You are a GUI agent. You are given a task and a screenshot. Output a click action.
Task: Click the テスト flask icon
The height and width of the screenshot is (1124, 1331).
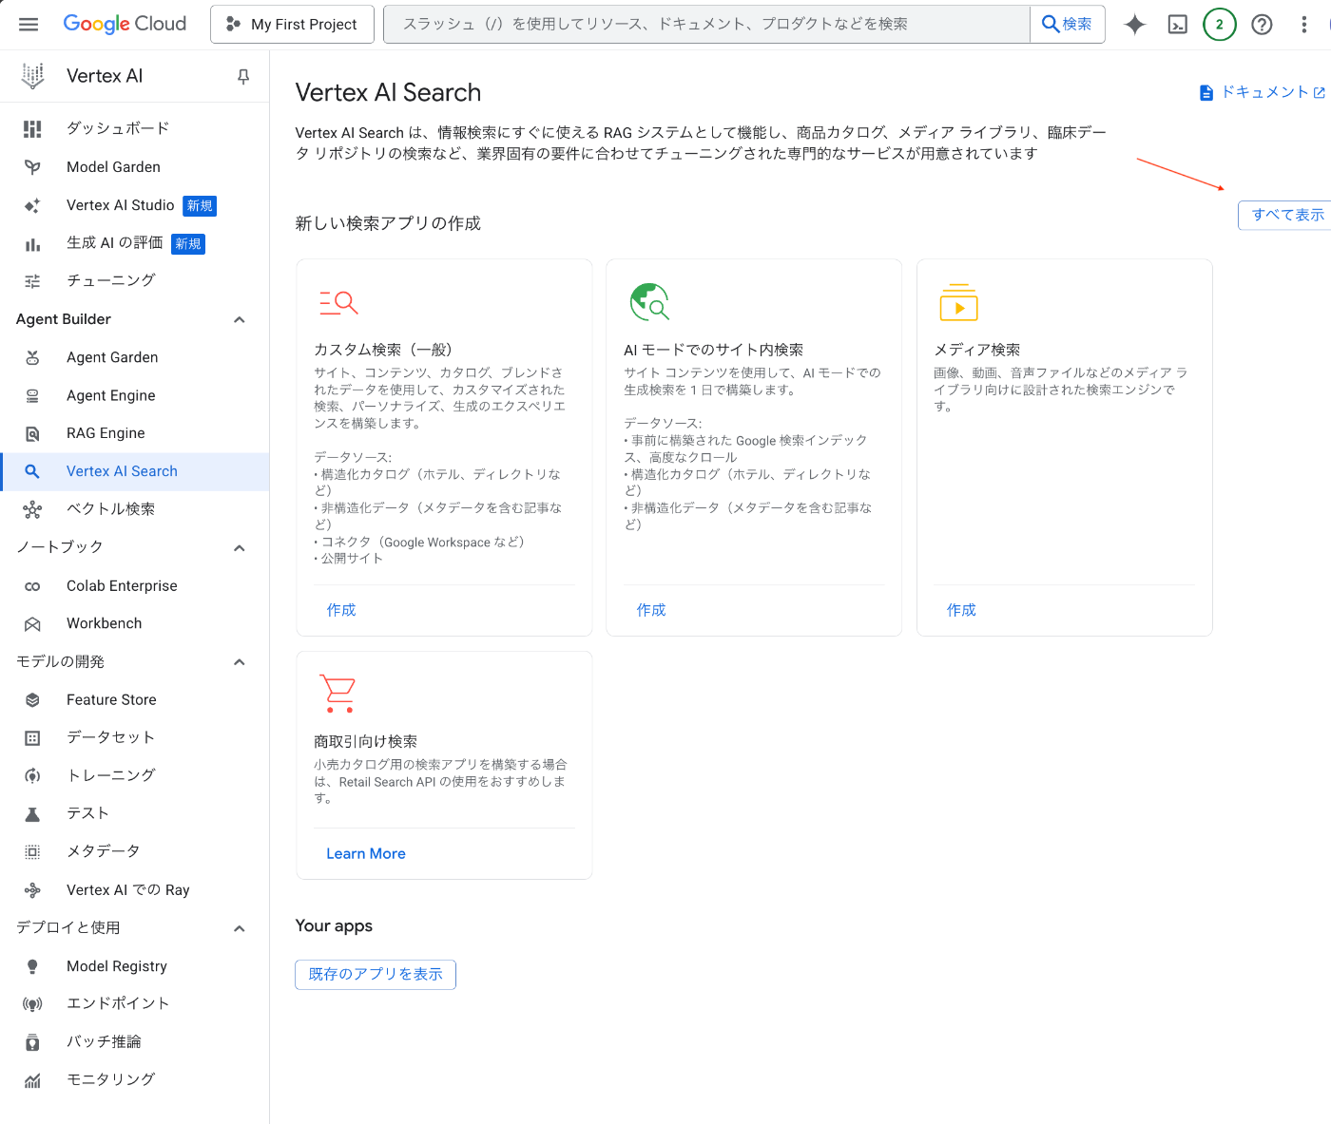tap(32, 814)
